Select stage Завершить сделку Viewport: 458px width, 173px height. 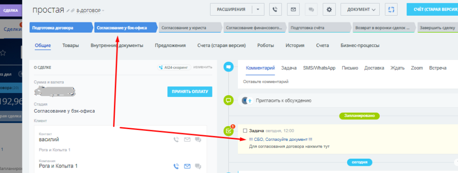437,28
